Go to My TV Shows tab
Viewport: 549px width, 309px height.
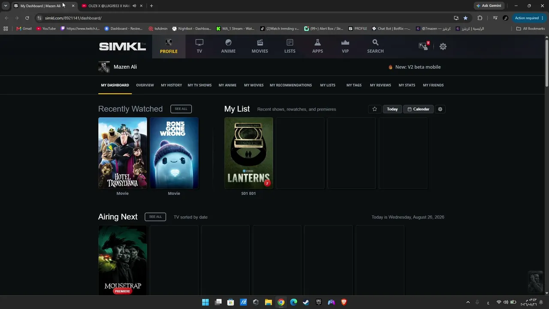pyautogui.click(x=199, y=85)
